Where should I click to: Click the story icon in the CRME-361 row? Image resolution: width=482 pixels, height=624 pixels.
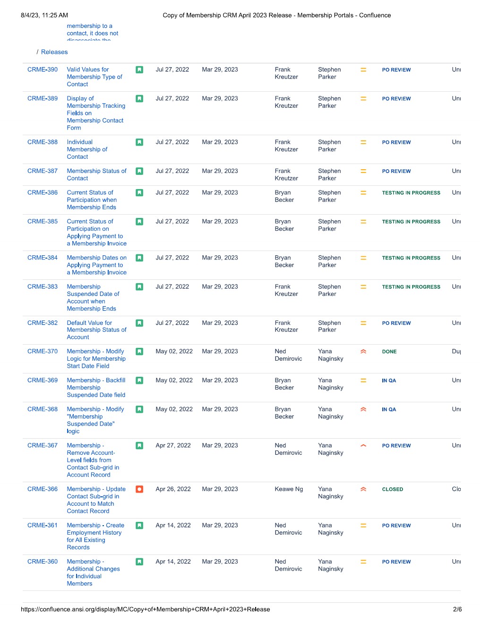pos(139,526)
